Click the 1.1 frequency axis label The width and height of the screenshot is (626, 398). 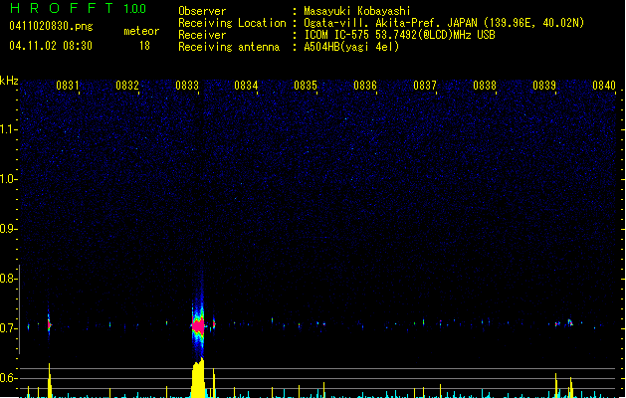[9, 129]
